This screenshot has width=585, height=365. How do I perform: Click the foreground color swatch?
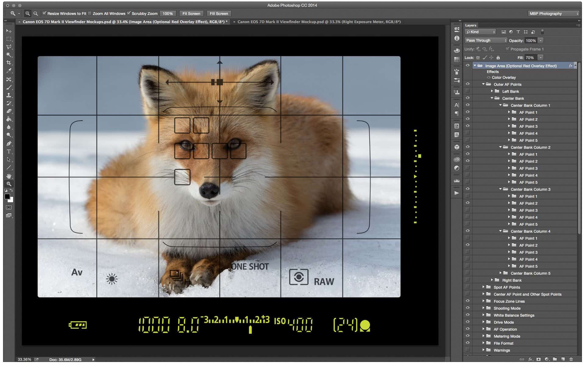point(7,196)
